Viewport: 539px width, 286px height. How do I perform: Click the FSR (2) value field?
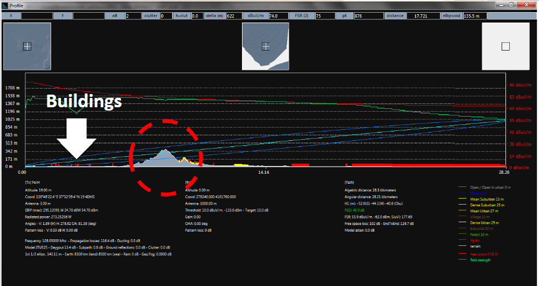(x=325, y=16)
